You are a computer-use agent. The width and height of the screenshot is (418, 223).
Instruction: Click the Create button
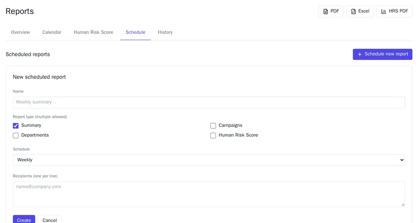[24, 220]
